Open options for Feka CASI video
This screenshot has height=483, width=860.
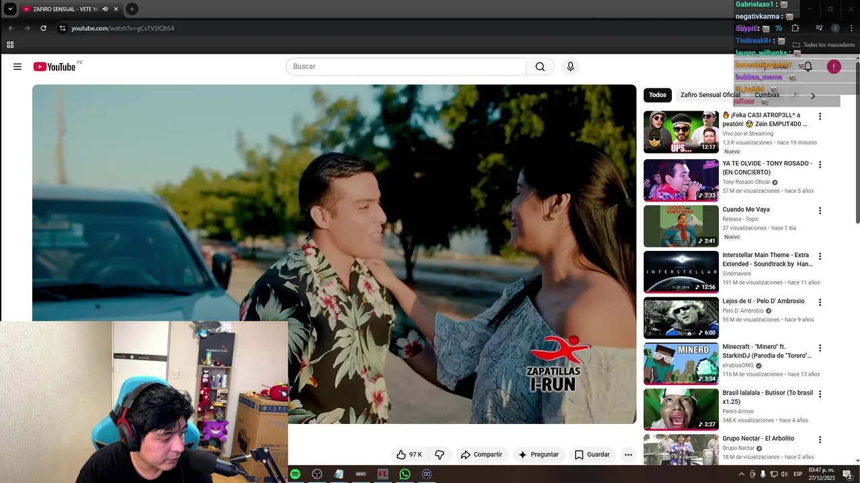(x=820, y=117)
